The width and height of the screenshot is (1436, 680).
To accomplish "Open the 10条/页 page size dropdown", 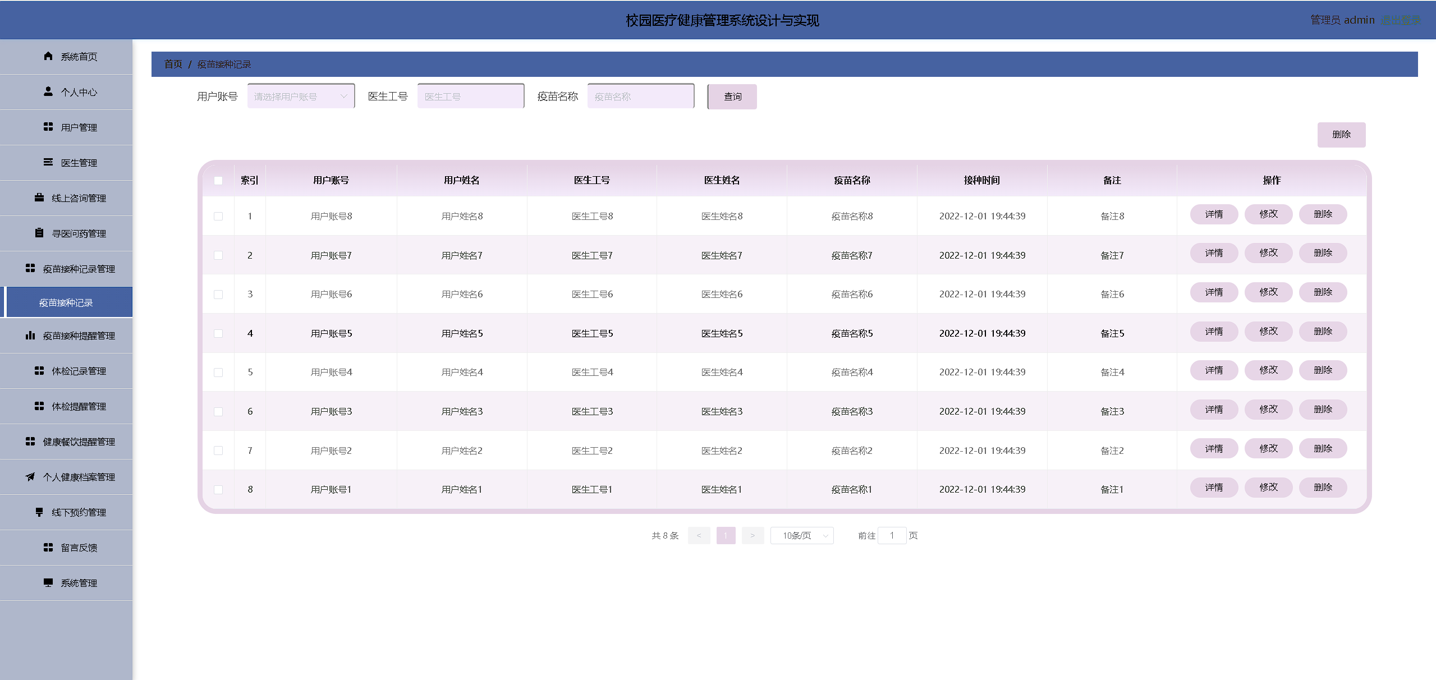I will [x=802, y=536].
